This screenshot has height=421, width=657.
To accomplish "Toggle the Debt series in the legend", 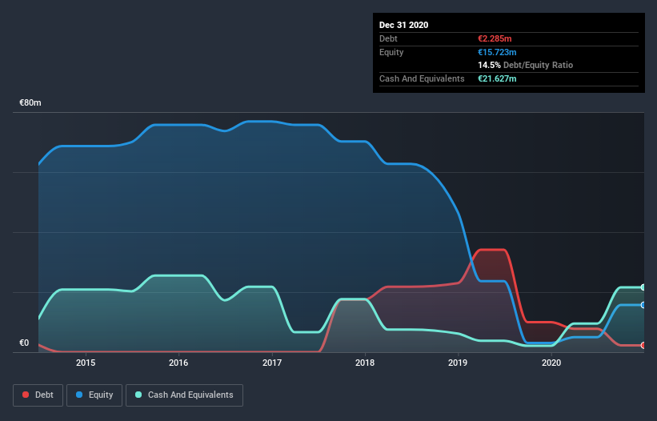I will coord(38,395).
